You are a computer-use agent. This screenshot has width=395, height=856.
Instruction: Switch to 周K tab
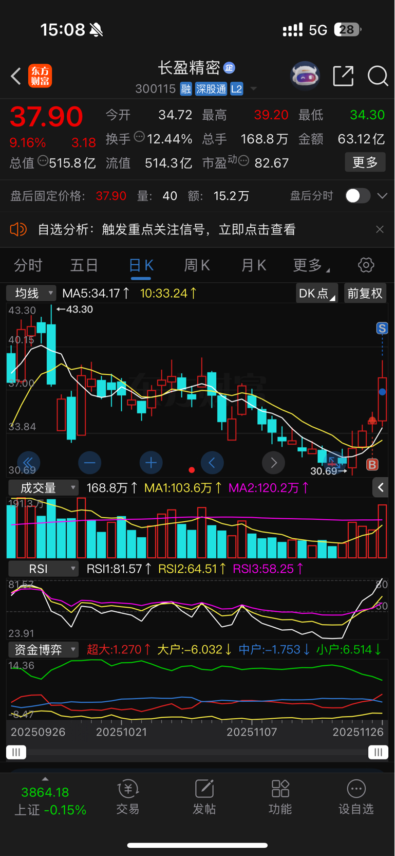click(x=197, y=265)
